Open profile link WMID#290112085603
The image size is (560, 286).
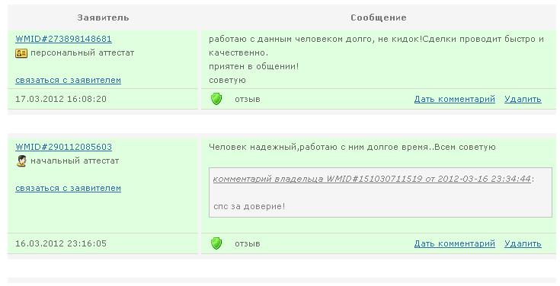click(x=63, y=147)
